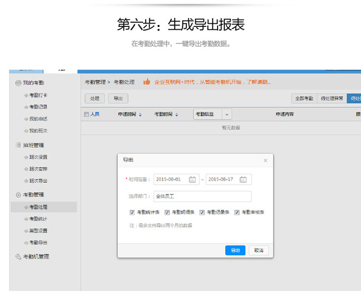The image size is (361, 294).
Task: Click the 考勤管理 gear icon
Action: coord(18,195)
